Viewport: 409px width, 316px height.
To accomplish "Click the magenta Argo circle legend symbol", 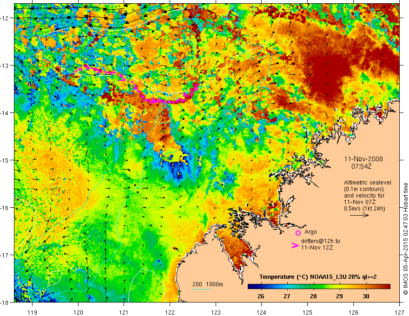I will coord(298,233).
